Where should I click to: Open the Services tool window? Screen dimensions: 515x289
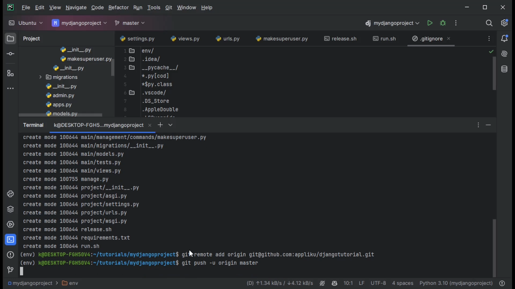pyautogui.click(x=10, y=225)
